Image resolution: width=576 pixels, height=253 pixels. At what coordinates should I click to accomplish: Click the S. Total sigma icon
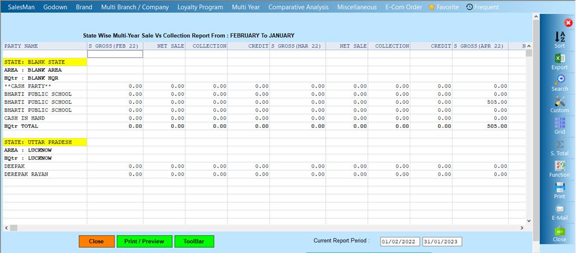coord(559,145)
